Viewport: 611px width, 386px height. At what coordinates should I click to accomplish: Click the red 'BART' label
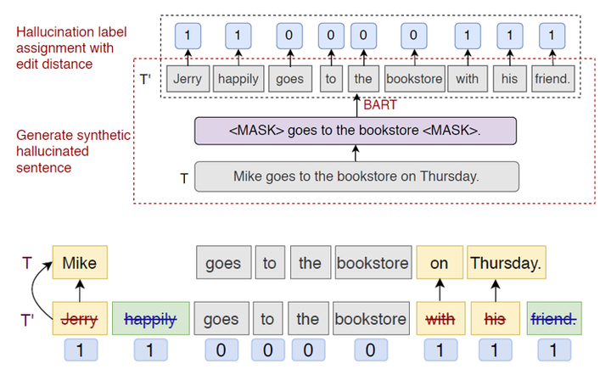coord(380,105)
